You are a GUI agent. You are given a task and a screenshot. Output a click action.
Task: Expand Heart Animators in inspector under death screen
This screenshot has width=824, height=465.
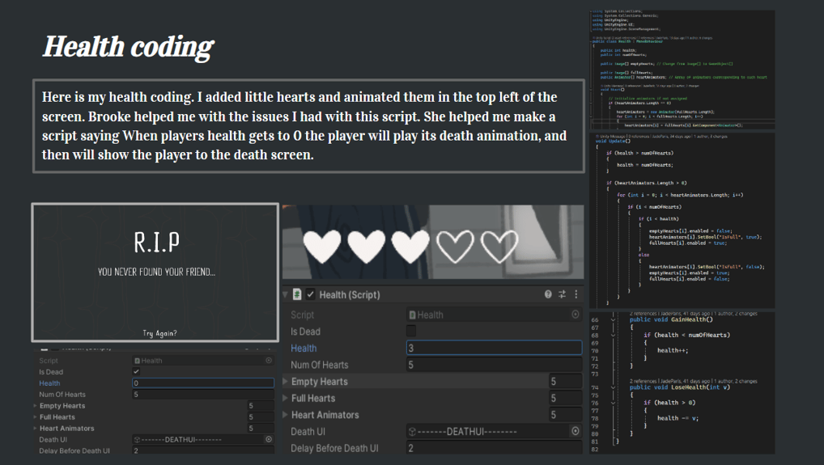coord(35,429)
